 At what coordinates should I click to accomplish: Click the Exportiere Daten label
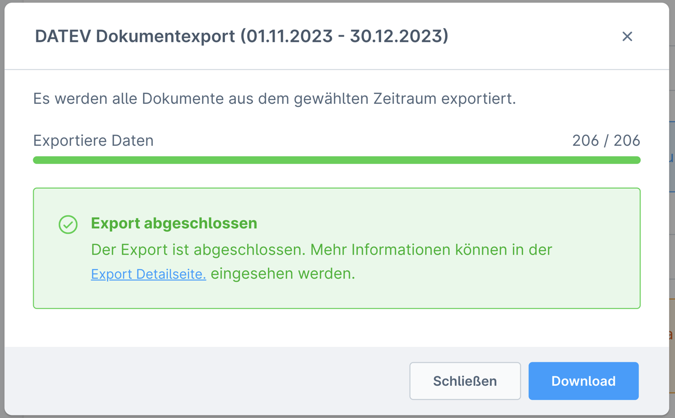coord(93,140)
